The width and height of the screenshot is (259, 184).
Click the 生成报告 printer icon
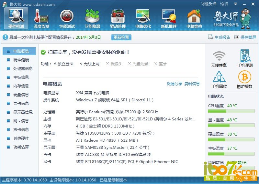point(211,37)
